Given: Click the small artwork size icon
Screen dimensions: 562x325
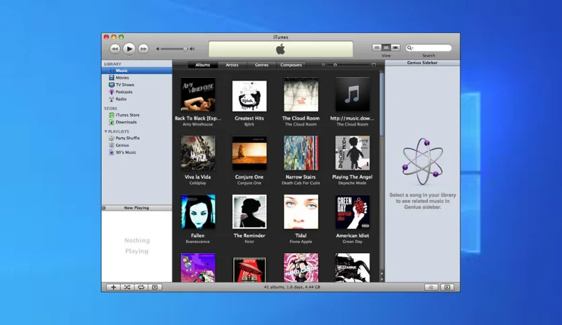Looking at the screenshot, I should (323, 65).
